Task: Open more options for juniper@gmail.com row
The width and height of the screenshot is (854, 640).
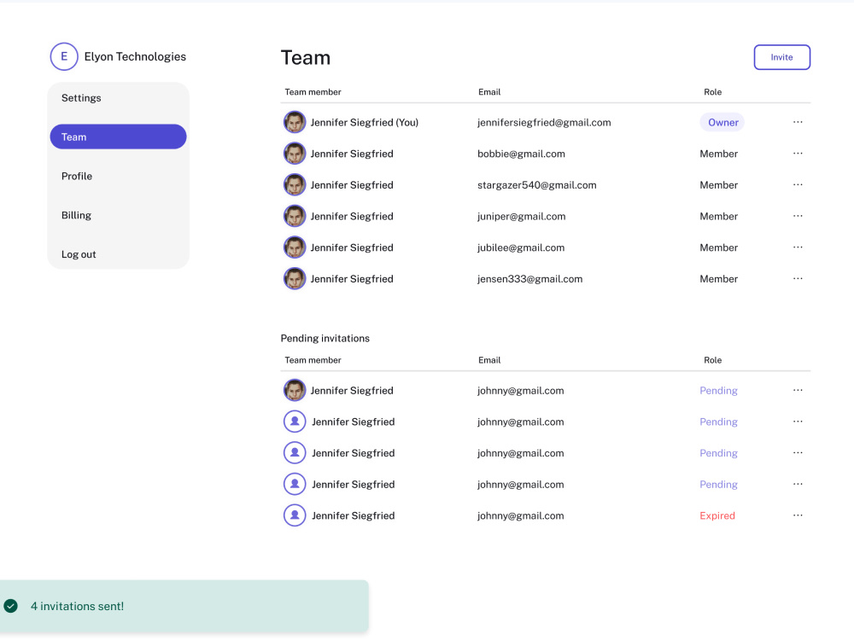Action: coord(798,216)
